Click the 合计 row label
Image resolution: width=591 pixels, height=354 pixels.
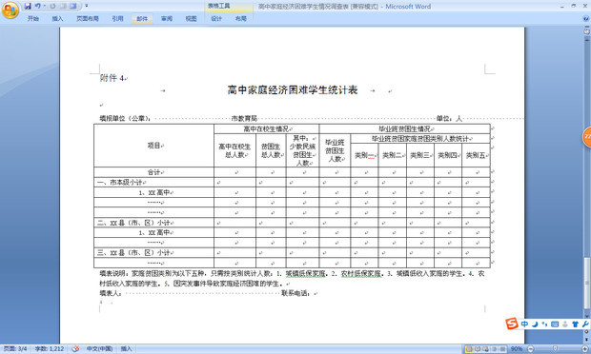click(x=153, y=172)
